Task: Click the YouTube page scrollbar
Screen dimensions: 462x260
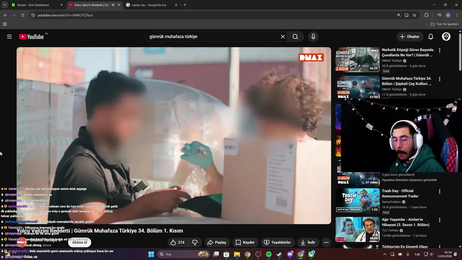Action: coord(460,52)
